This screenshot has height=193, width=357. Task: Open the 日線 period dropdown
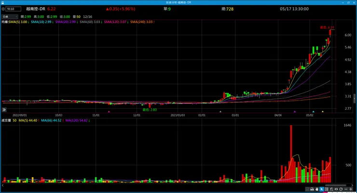point(10,17)
